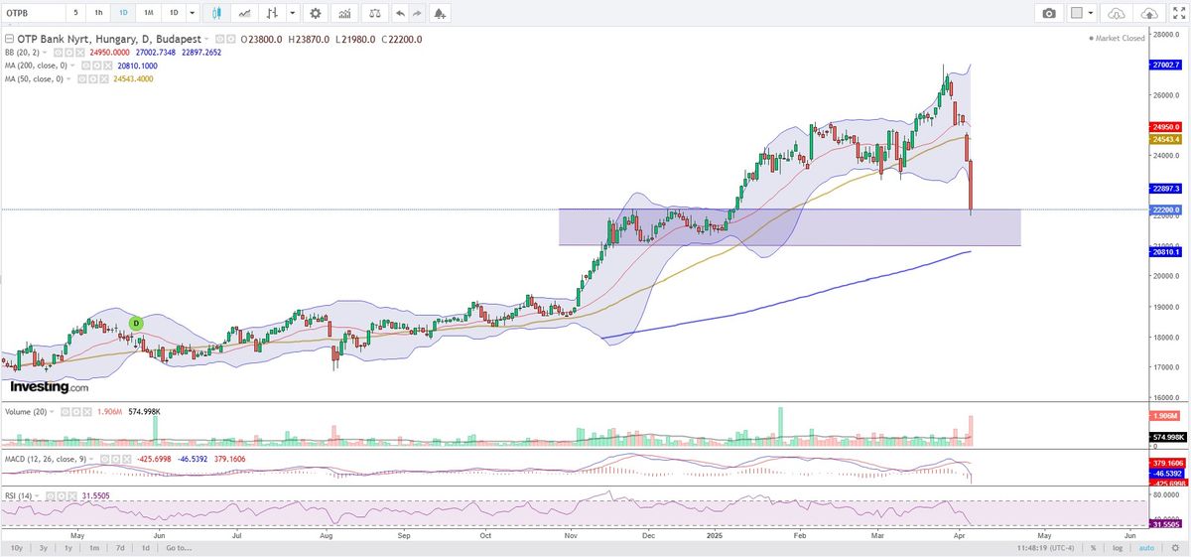Viewport: 1191px width, 557px height.
Task: Create a price alert bell icon
Action: (439, 13)
